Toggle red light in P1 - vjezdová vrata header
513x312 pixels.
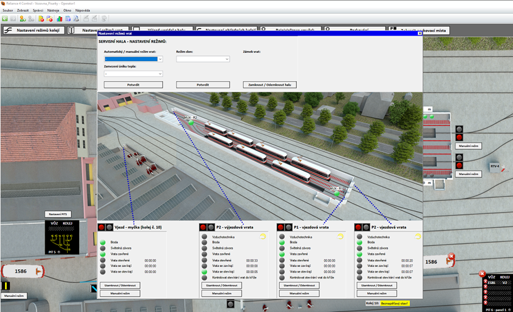tap(281, 227)
